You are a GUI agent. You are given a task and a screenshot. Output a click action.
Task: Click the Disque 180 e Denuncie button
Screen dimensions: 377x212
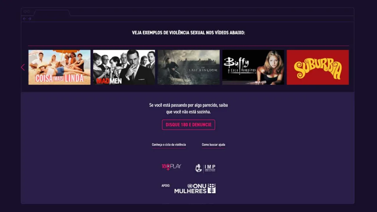click(188, 125)
